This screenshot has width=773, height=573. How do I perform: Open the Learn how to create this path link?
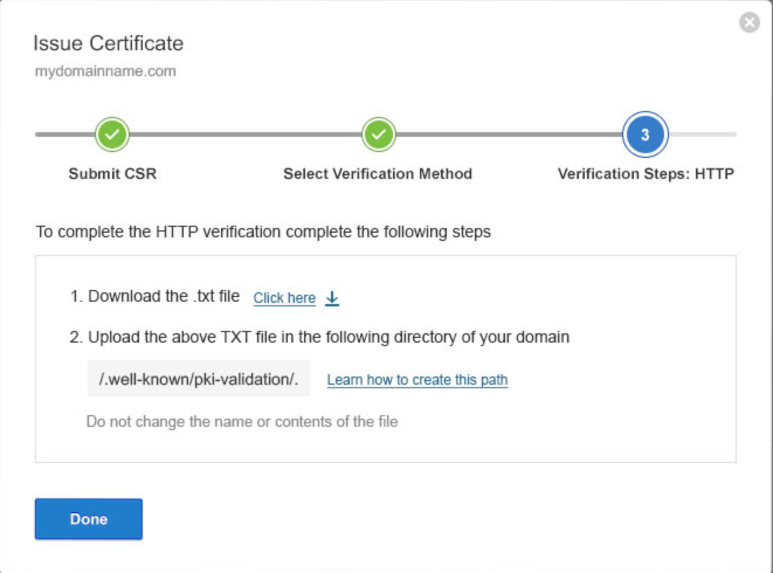[x=419, y=379]
